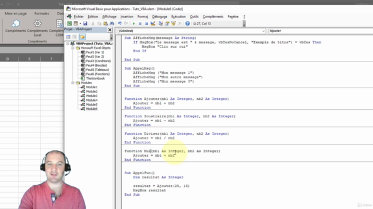Viewport: 373px width, 209px height.
Task: Close the Projet - VBAProject pane
Action: (110, 30)
